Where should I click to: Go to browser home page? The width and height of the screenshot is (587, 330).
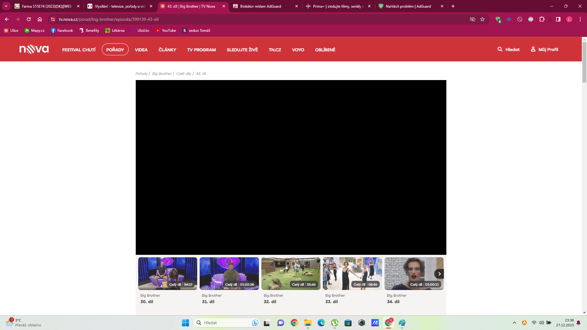click(40, 19)
